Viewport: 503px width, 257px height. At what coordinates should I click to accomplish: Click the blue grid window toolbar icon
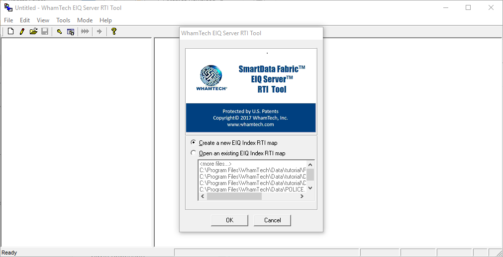(71, 31)
